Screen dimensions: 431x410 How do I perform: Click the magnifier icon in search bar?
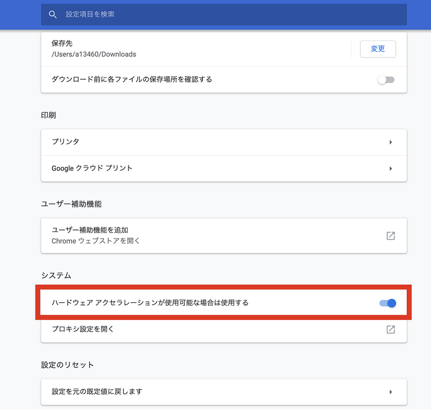tap(53, 14)
